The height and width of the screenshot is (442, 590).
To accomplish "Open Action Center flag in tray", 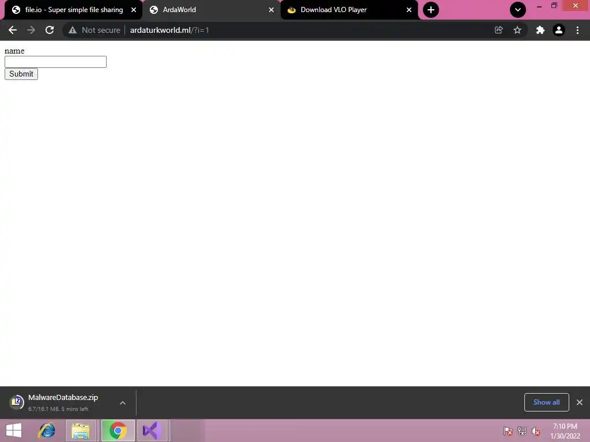I will tap(508, 430).
